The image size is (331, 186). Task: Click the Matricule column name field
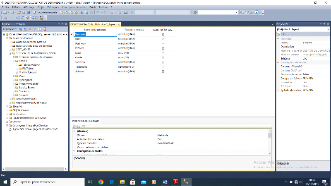95,34
